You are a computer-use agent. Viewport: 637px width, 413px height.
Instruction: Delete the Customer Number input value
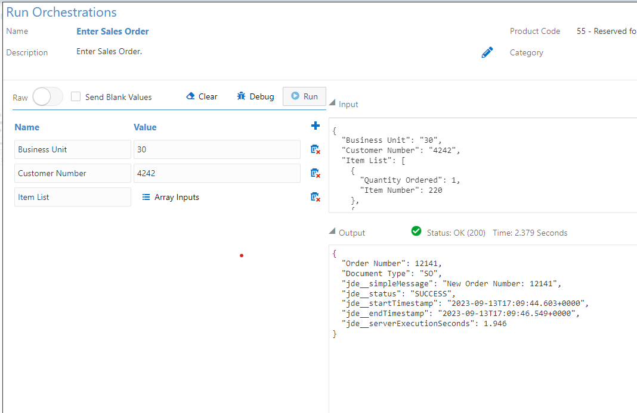[315, 173]
